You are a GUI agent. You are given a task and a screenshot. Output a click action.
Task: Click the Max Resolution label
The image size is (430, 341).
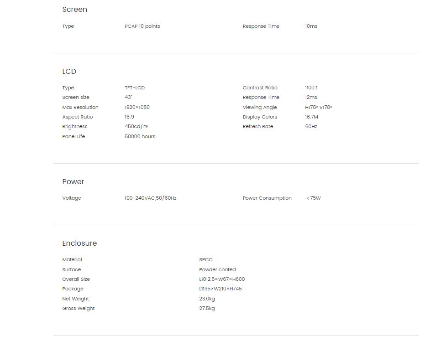pos(80,107)
